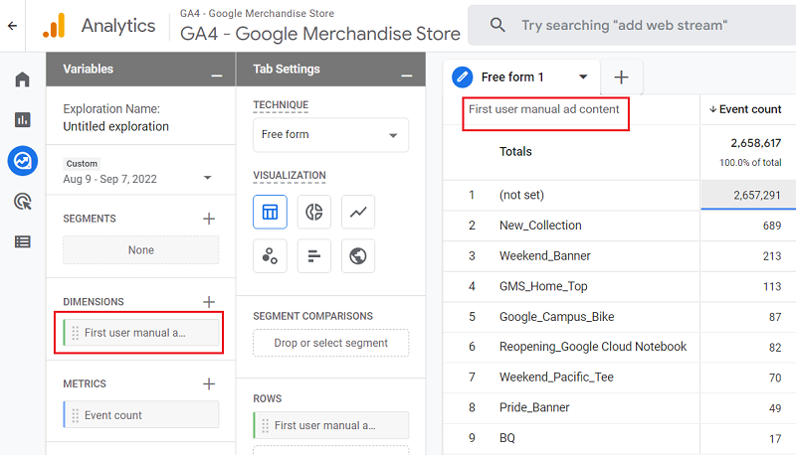Open Explore section in left sidebar
The height and width of the screenshot is (455, 796).
pyautogui.click(x=22, y=160)
